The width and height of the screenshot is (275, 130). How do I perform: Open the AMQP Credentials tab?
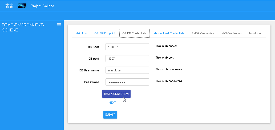[x=203, y=33]
